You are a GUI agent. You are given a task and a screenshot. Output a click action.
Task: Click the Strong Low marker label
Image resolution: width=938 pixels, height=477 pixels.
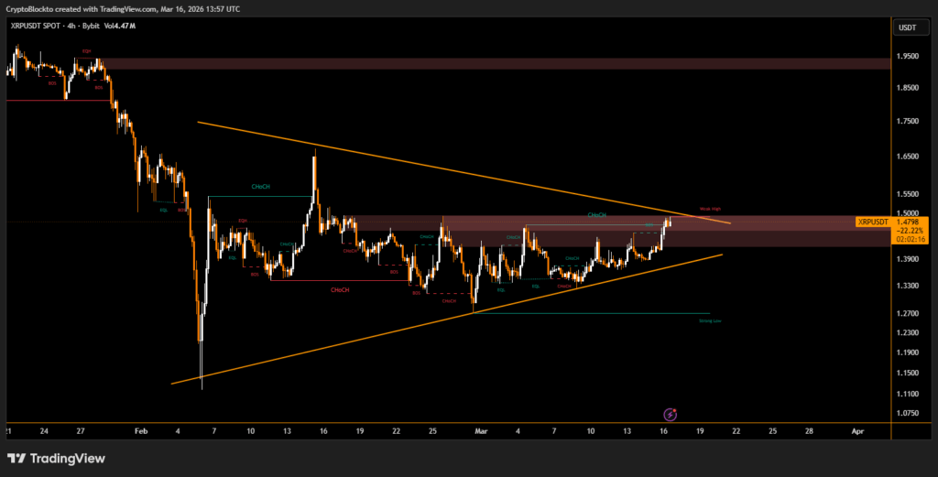pyautogui.click(x=709, y=321)
